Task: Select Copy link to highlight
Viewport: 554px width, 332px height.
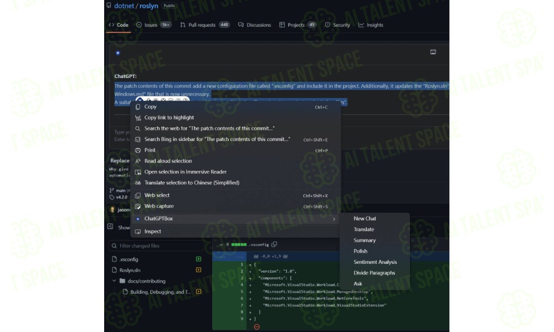Action: 235,117
